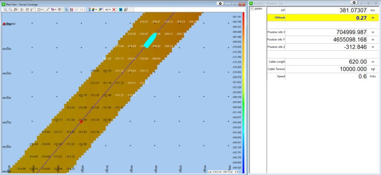Click the fourth toolbar icon, after zoom extents
The image size is (381, 175).
22,10
